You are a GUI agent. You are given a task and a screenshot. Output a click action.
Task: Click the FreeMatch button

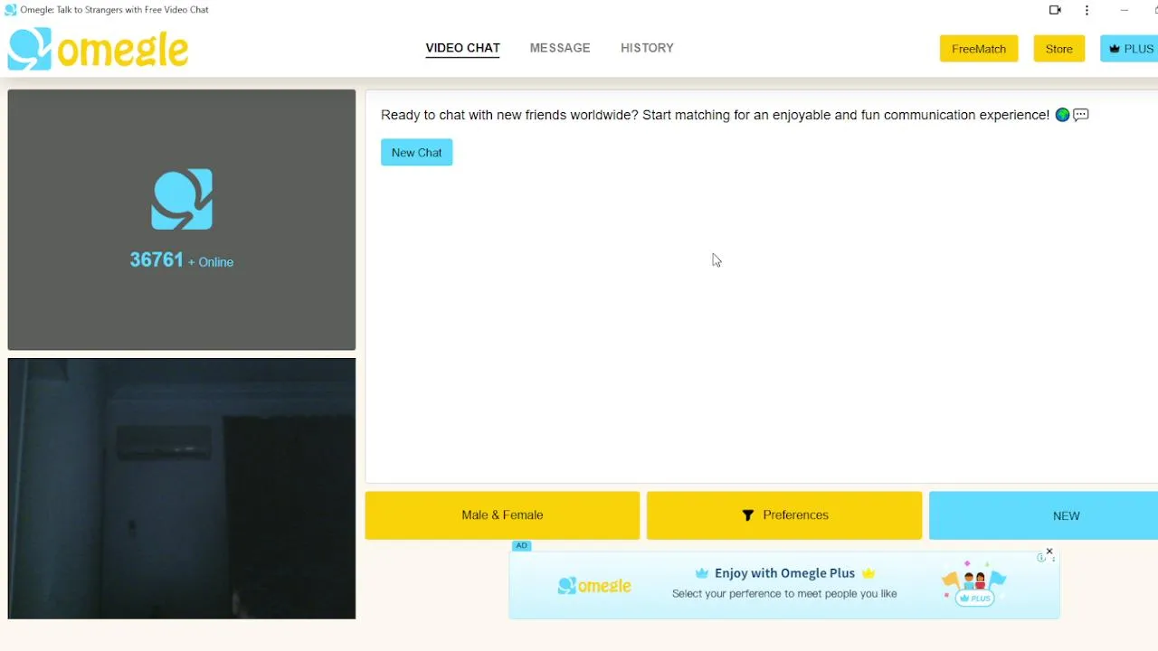pos(979,49)
